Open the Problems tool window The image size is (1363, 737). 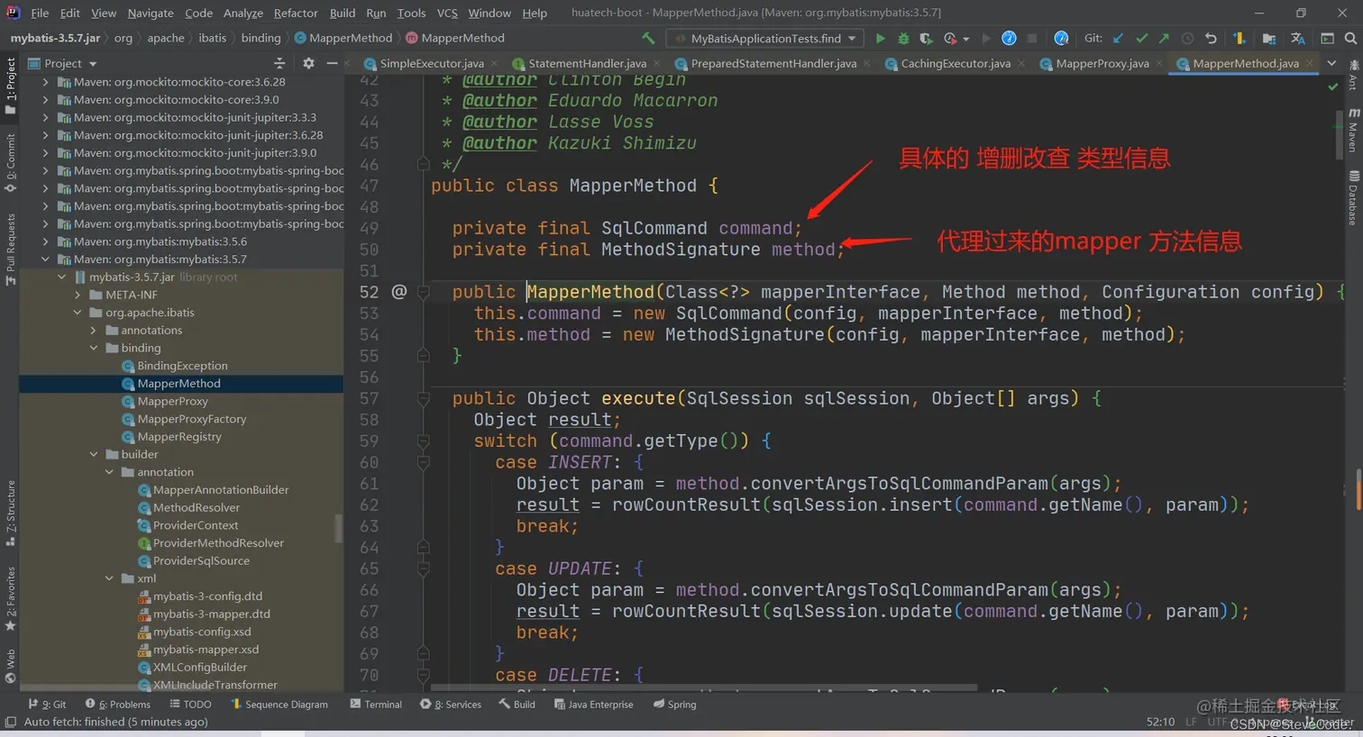click(117, 705)
